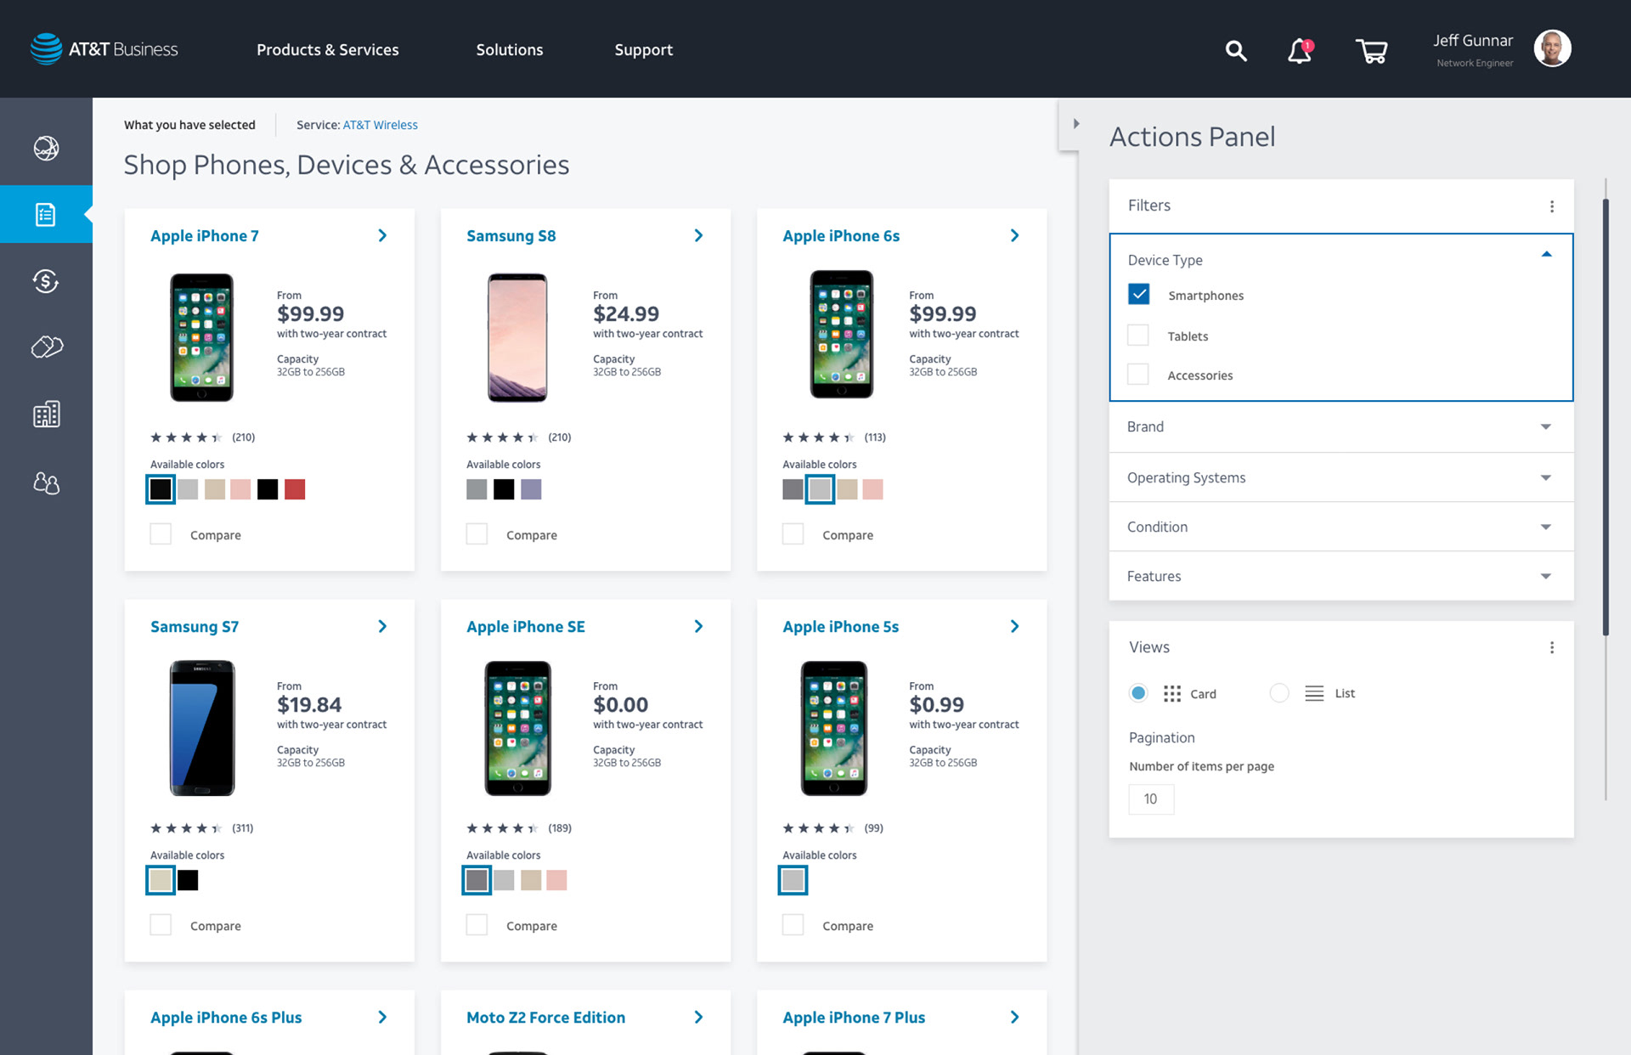Select the Card view radio button
Screen dimensions: 1631x1055
[x=1138, y=693]
